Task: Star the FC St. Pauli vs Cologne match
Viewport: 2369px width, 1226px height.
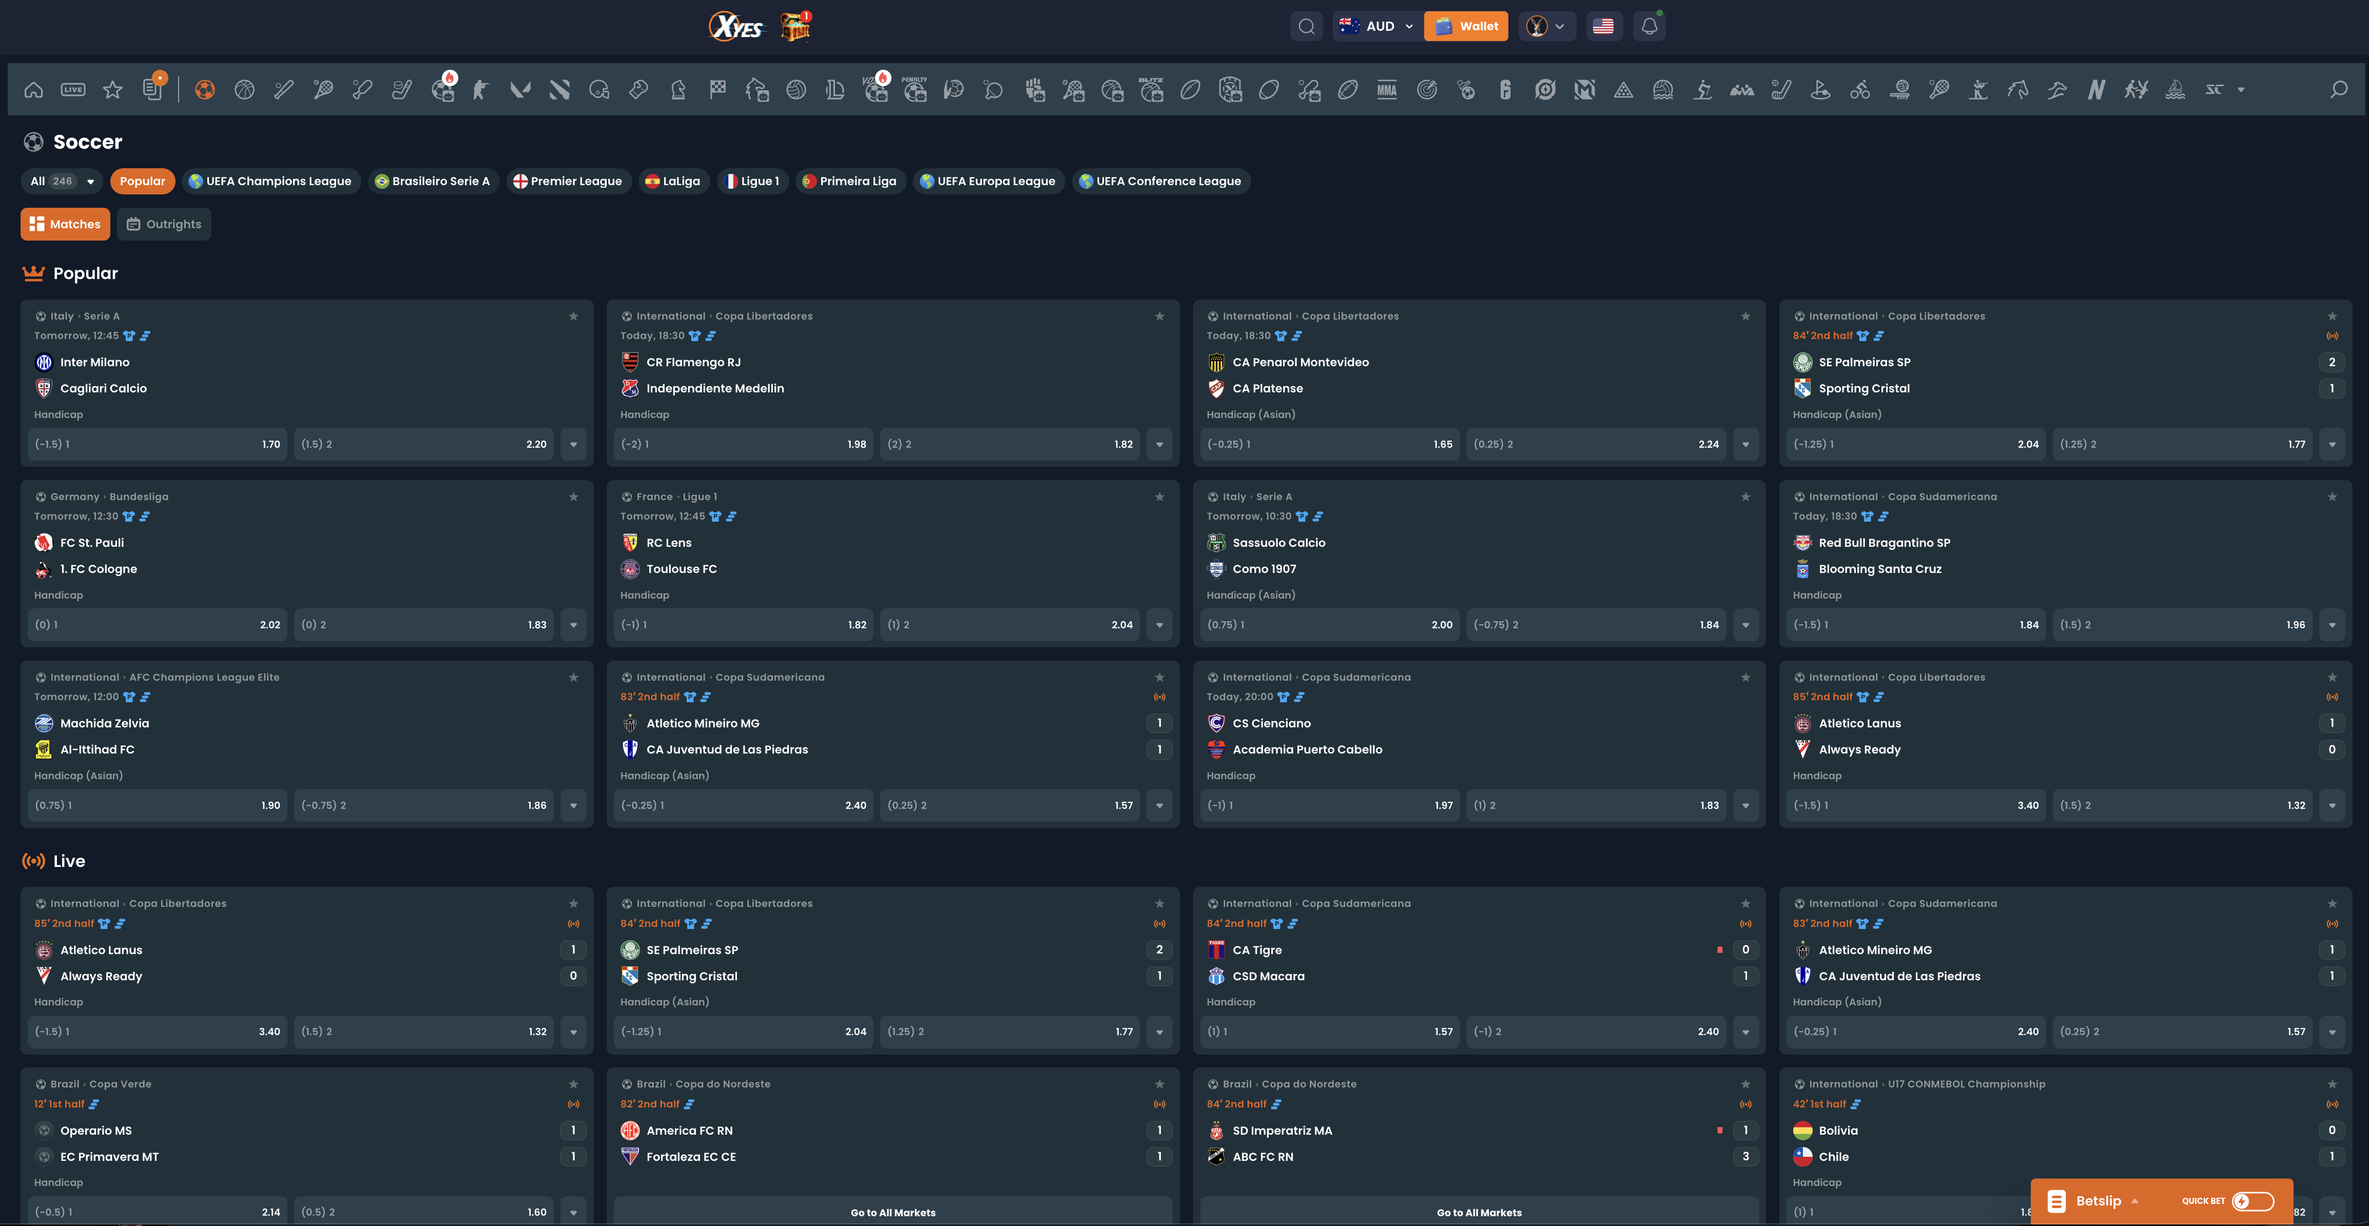Action: click(574, 496)
